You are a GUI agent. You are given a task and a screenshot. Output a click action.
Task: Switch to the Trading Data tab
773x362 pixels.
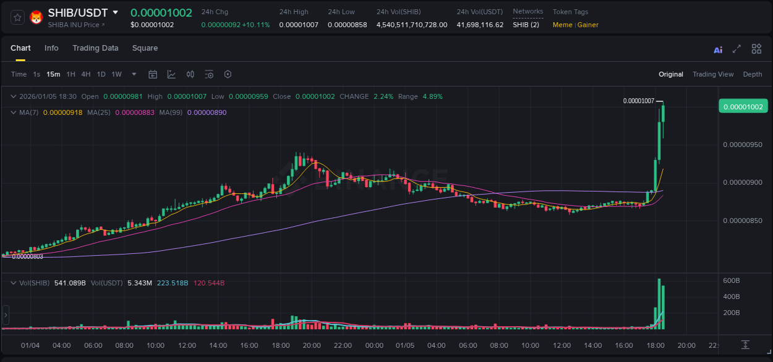[95, 48]
